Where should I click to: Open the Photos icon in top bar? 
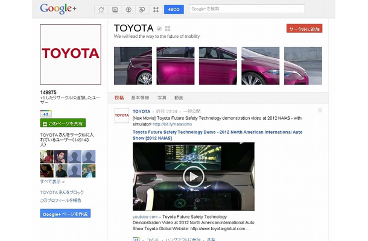coord(115,10)
